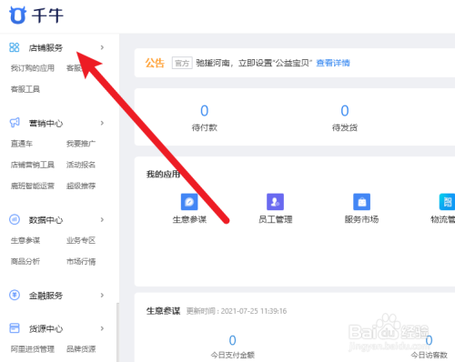Open 客服工具 sidebar link

point(25,89)
